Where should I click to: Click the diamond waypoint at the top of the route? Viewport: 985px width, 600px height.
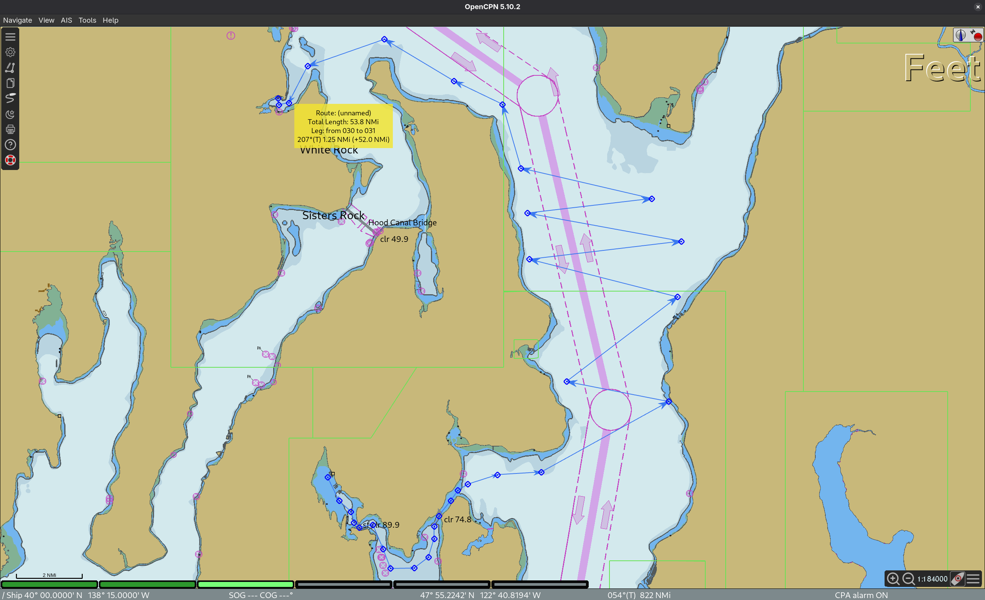[384, 39]
